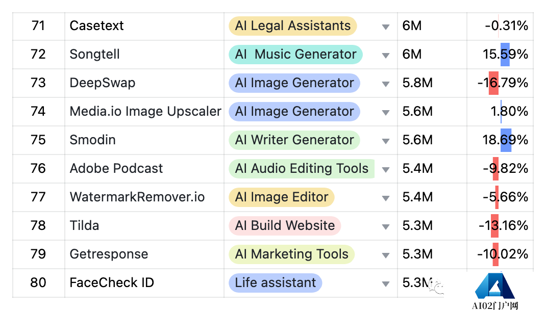Click the 5.3M traffic value for Tilda
This screenshot has width=546, height=310.
417,226
